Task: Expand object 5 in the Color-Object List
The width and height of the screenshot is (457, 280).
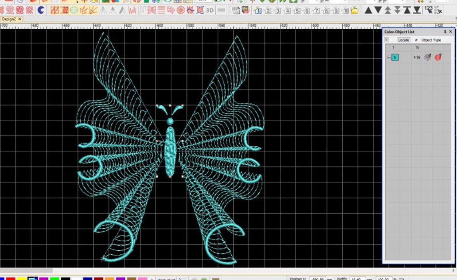Action: pos(388,57)
